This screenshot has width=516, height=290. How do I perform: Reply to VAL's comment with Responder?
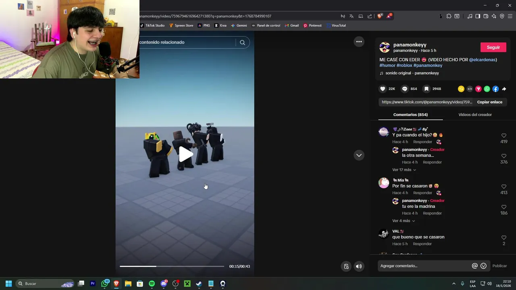(x=422, y=244)
